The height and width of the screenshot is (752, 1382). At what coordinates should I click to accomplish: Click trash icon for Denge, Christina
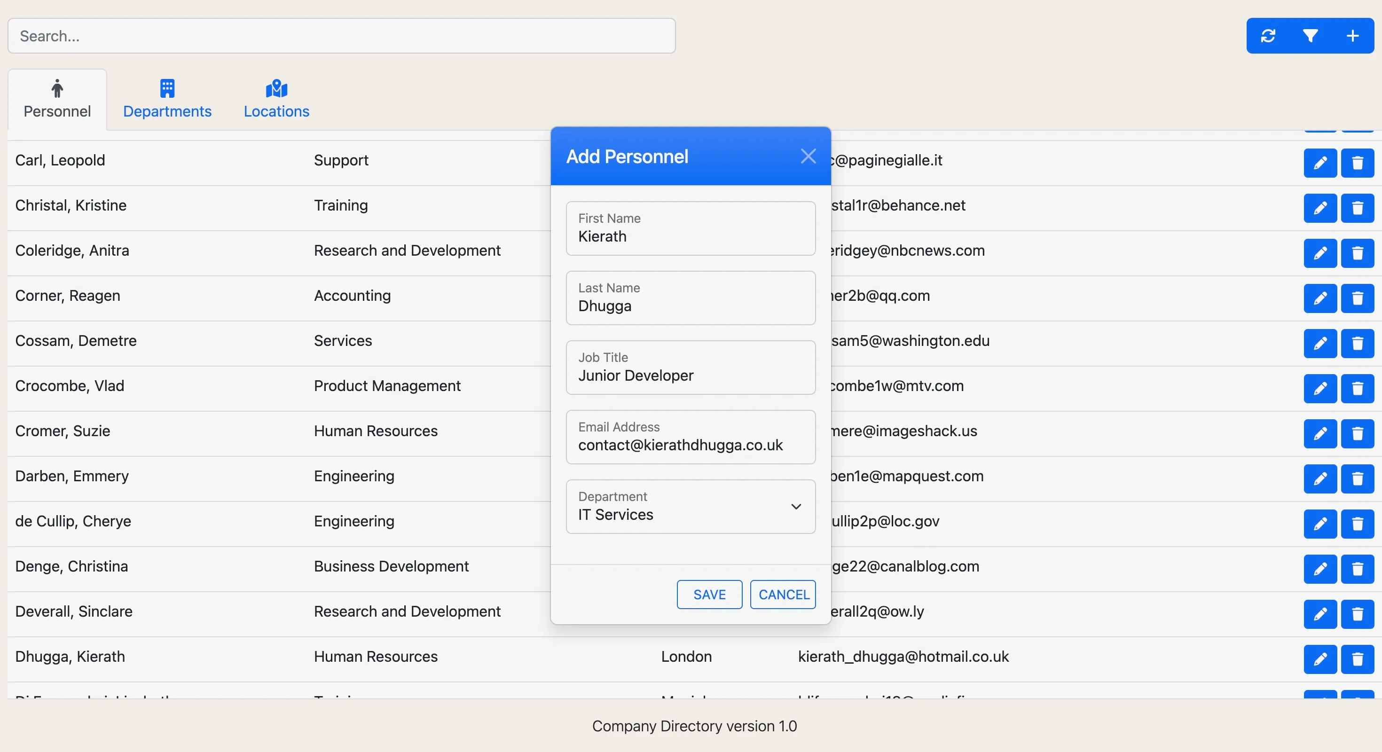point(1358,569)
